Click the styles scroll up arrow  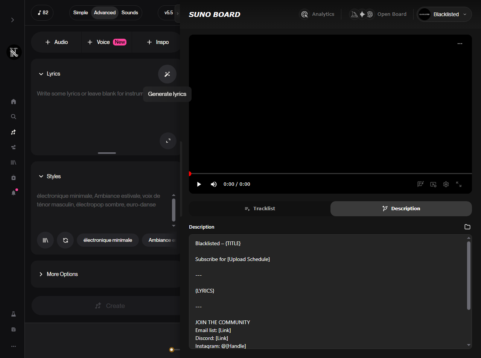point(174,195)
